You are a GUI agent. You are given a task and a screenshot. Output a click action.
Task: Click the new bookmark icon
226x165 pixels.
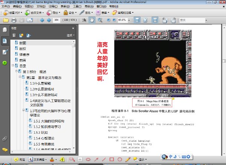point(21,35)
